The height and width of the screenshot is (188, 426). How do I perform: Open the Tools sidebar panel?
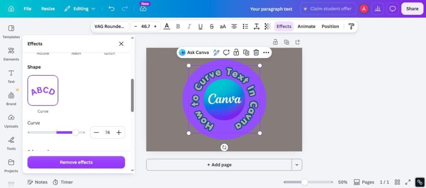click(x=11, y=144)
